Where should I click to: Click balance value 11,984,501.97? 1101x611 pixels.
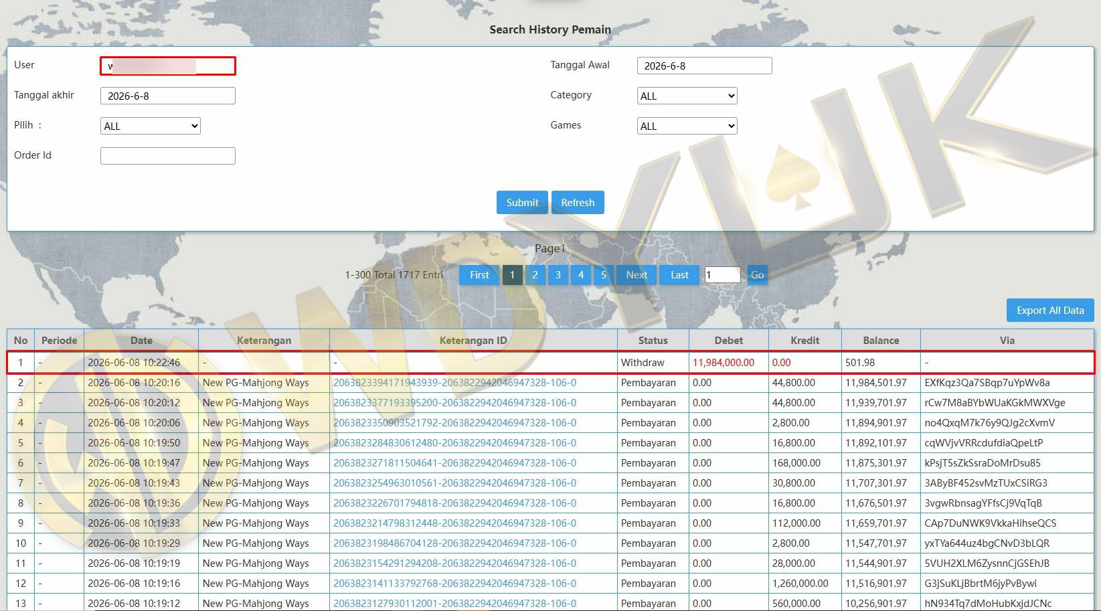[876, 383]
